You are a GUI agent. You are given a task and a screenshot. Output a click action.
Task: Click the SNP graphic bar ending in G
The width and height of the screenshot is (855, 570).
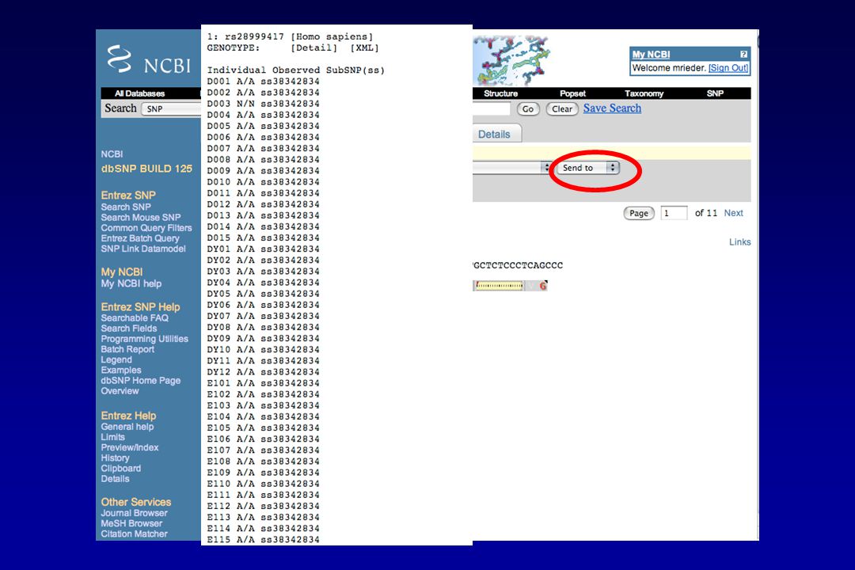point(511,285)
